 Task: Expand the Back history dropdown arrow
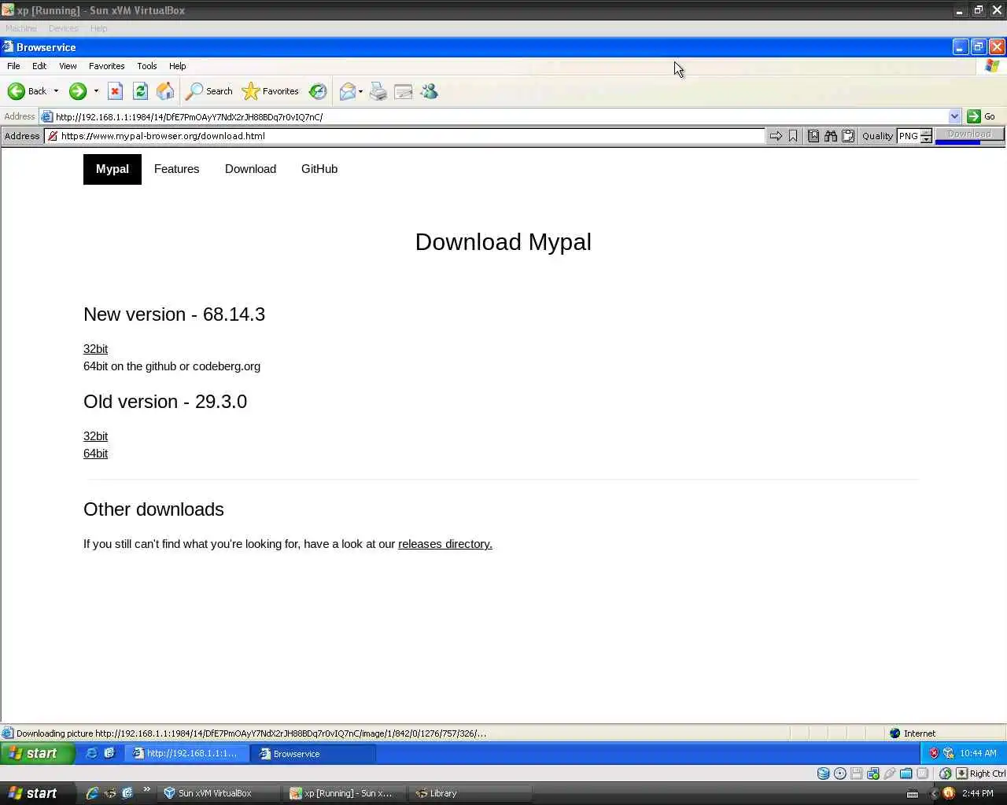56,91
